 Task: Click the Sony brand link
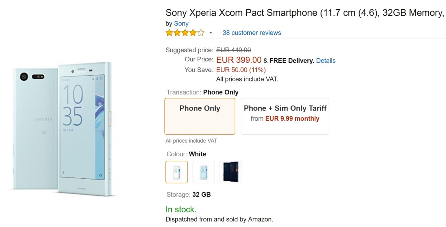(181, 23)
